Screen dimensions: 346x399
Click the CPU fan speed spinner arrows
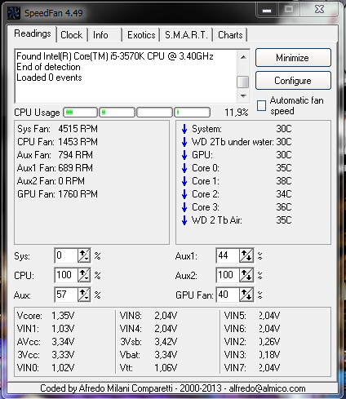click(84, 275)
